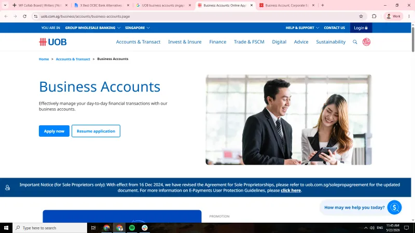
Task: Open the Digital menu
Action: point(279,42)
